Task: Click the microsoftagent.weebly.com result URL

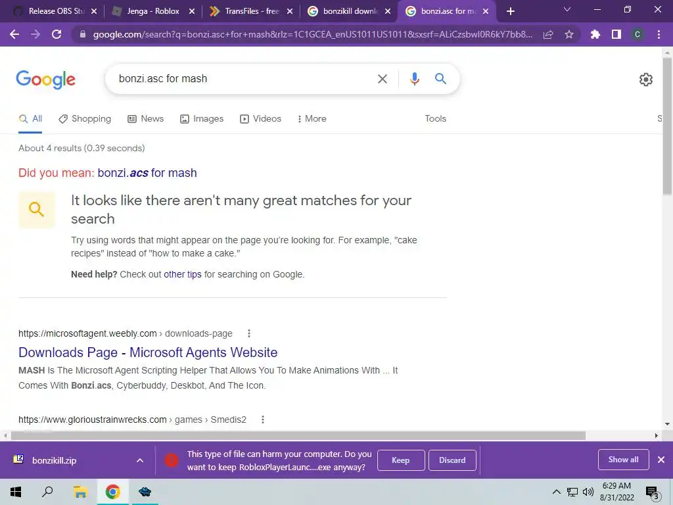Action: pyautogui.click(x=126, y=333)
